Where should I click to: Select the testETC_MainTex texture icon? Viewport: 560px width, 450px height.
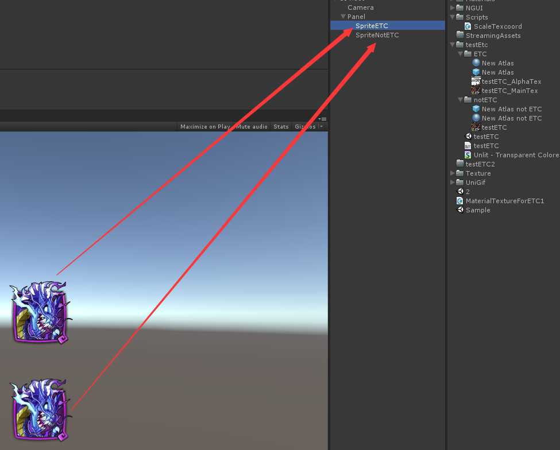(x=476, y=91)
